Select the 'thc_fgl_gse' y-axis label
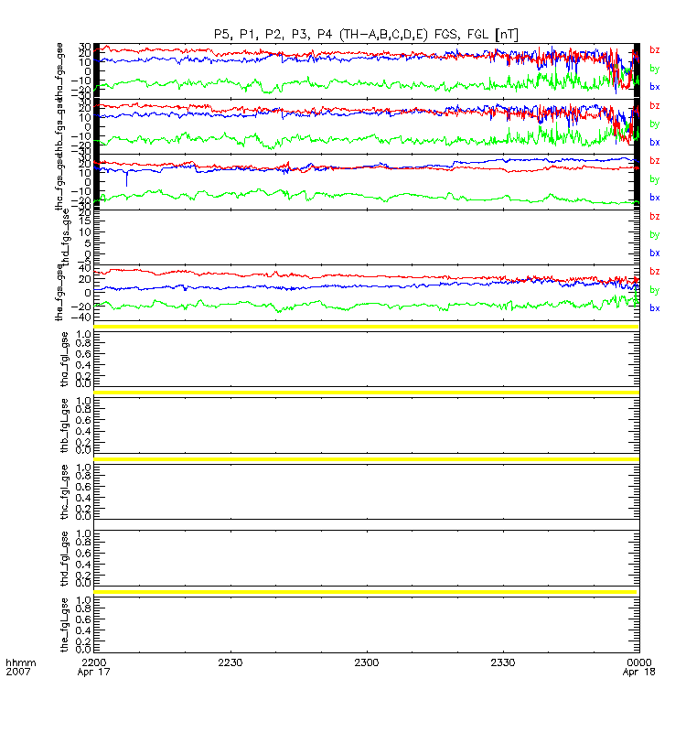The image size is (686, 732). pyautogui.click(x=64, y=491)
